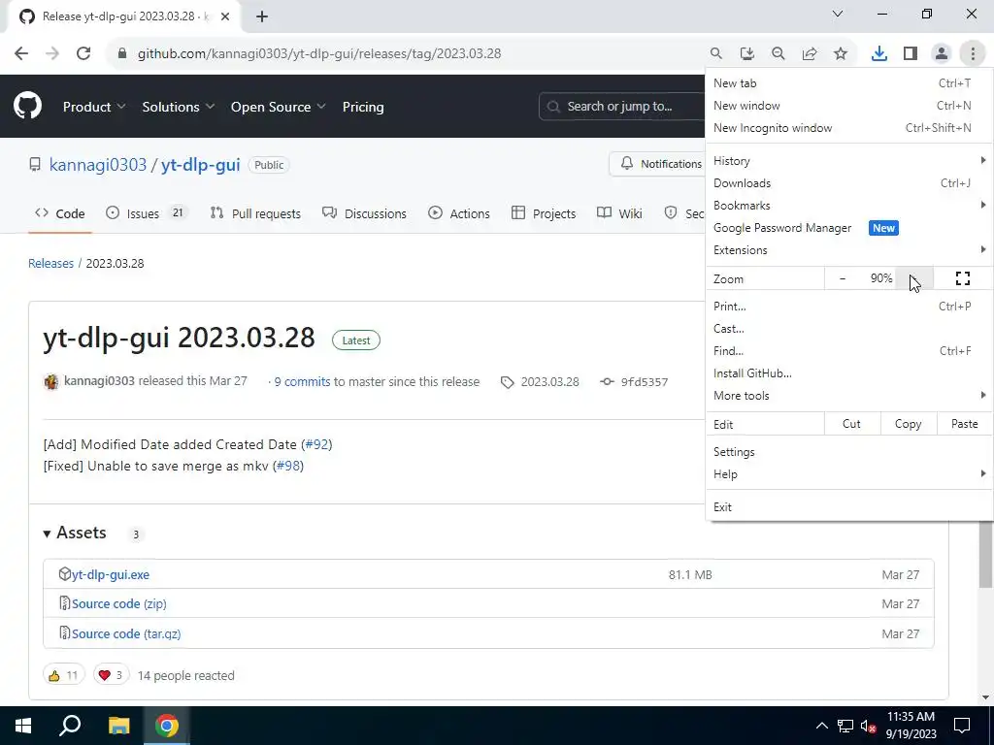
Task: Click the address bar magnifier search icon
Action: pyautogui.click(x=715, y=53)
